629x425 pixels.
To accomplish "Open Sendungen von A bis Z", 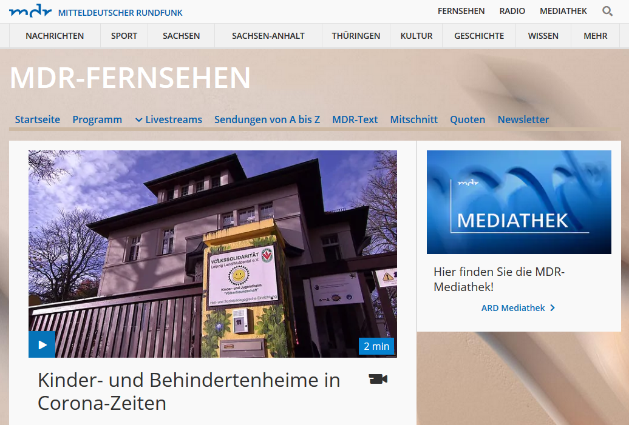I will point(267,119).
